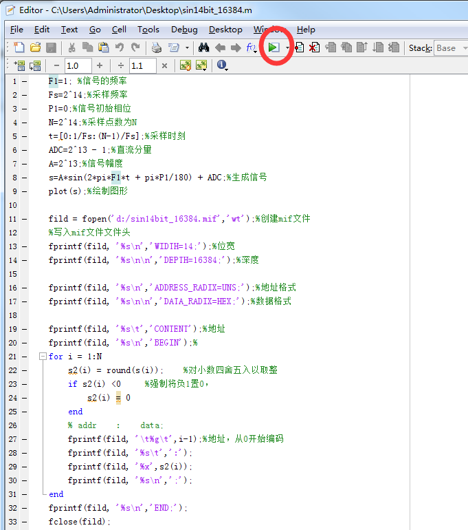Toggle breakpoint dash on line 33
Viewport: 468px width, 530px height.
click(x=24, y=522)
